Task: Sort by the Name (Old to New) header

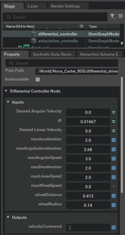Action: [x=20, y=26]
